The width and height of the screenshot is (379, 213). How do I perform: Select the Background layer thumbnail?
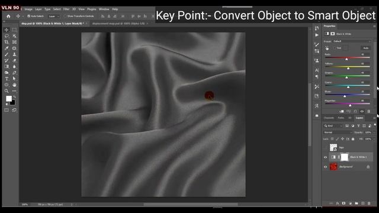[x=333, y=167]
